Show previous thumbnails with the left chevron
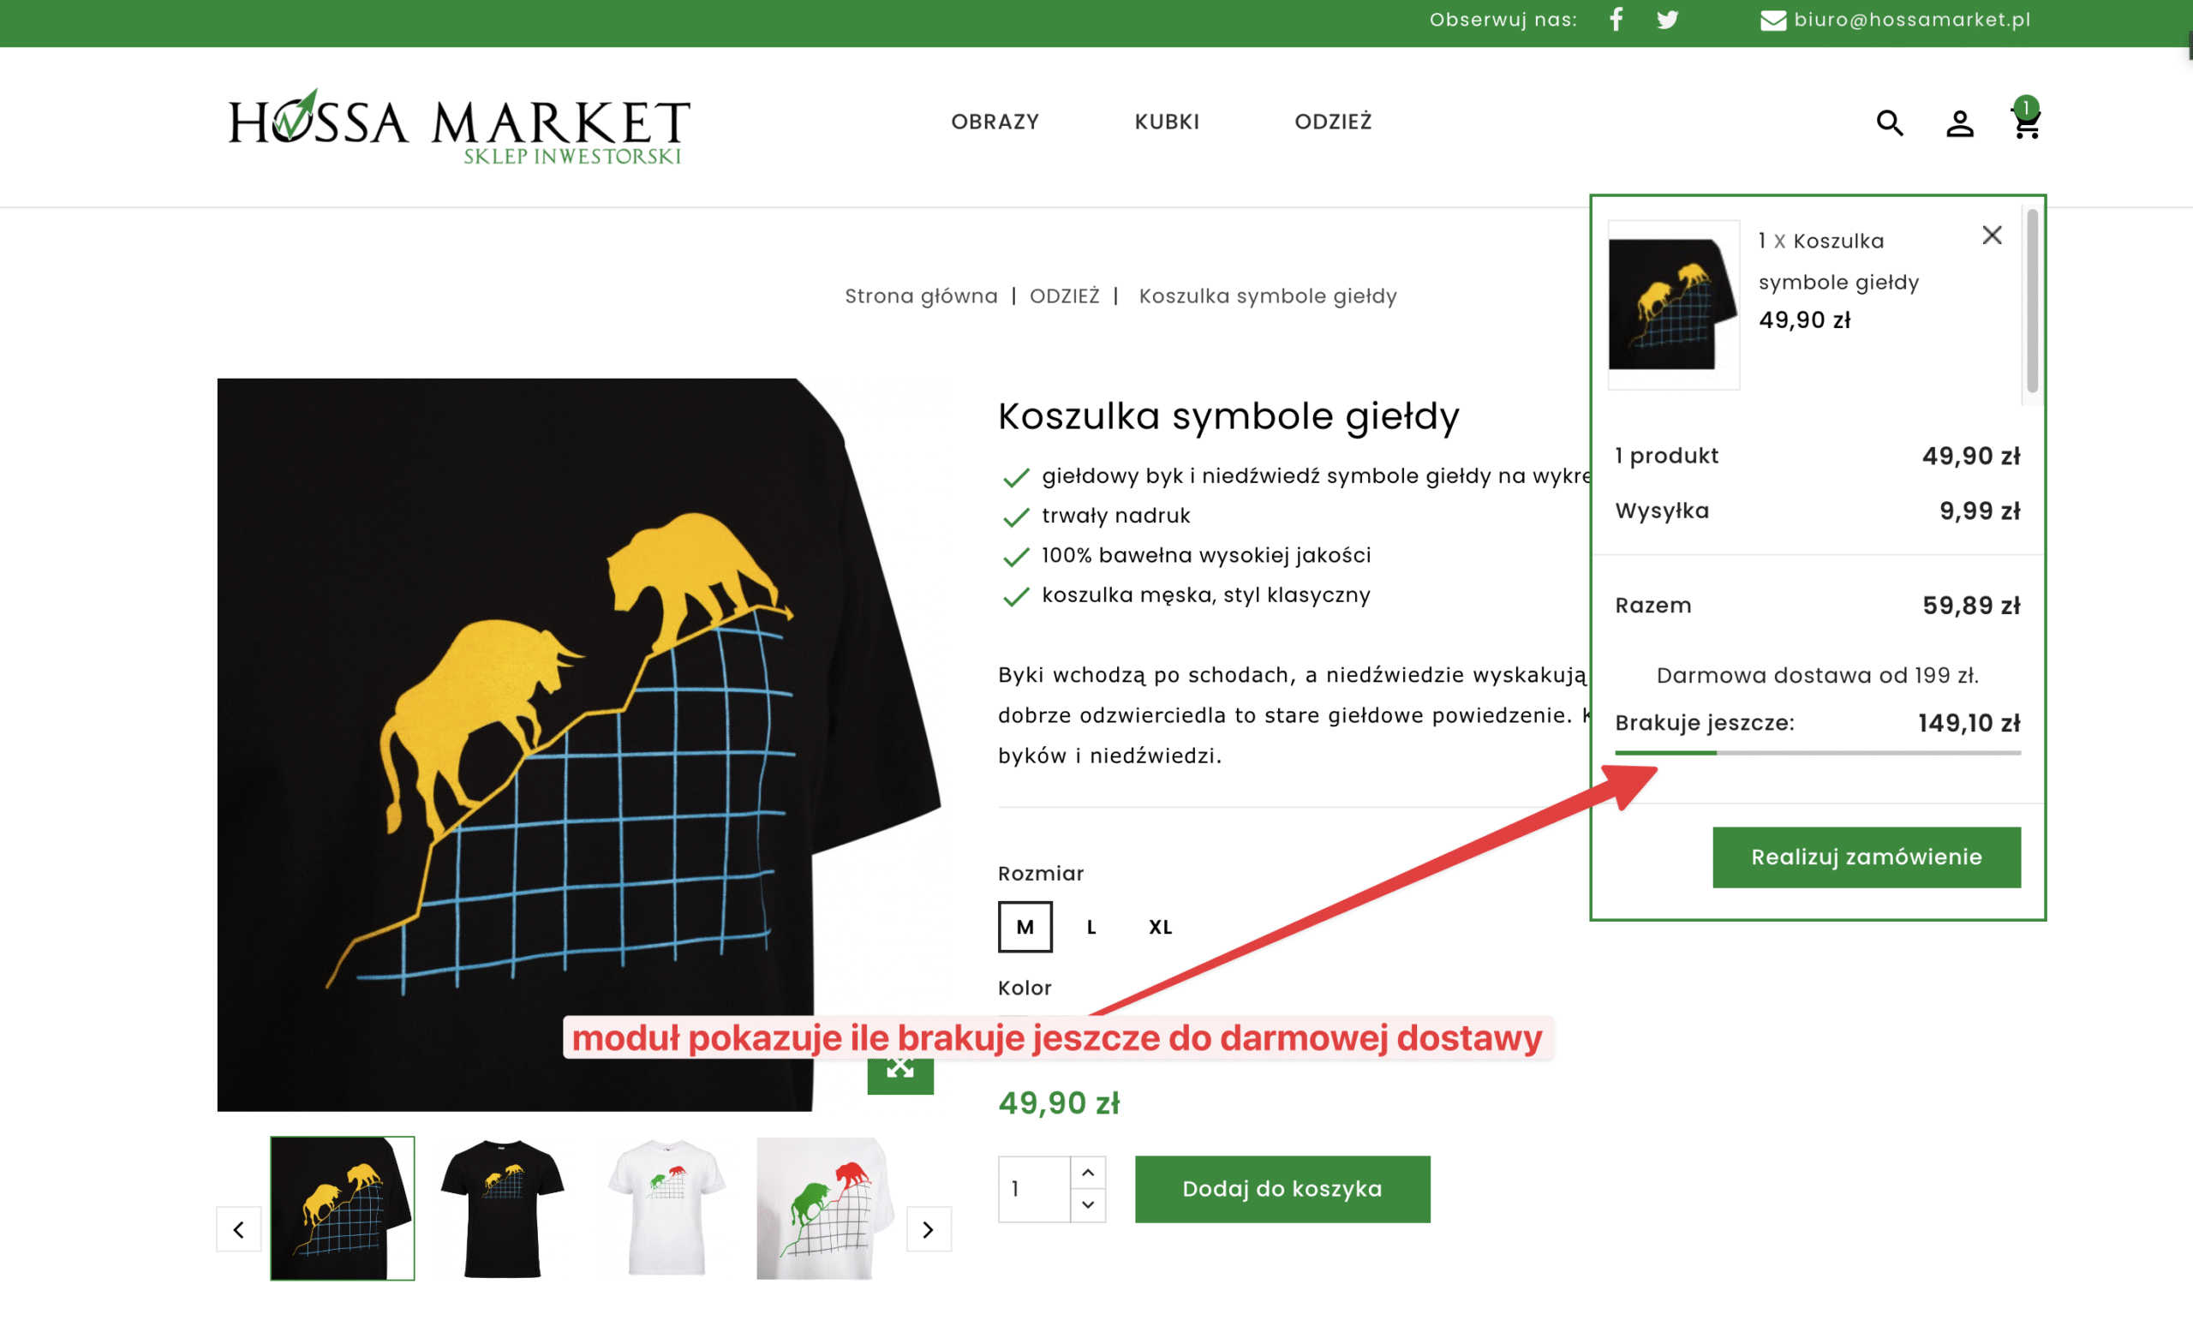 238,1229
